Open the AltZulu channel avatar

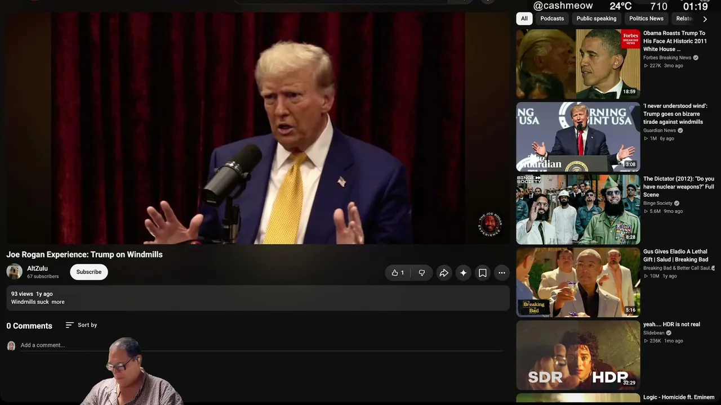[14, 272]
